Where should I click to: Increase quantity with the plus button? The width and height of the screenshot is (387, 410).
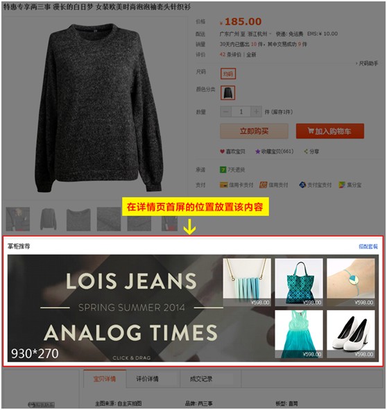256,112
